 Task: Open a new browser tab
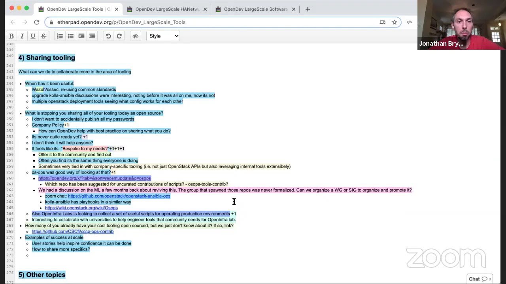click(x=308, y=9)
